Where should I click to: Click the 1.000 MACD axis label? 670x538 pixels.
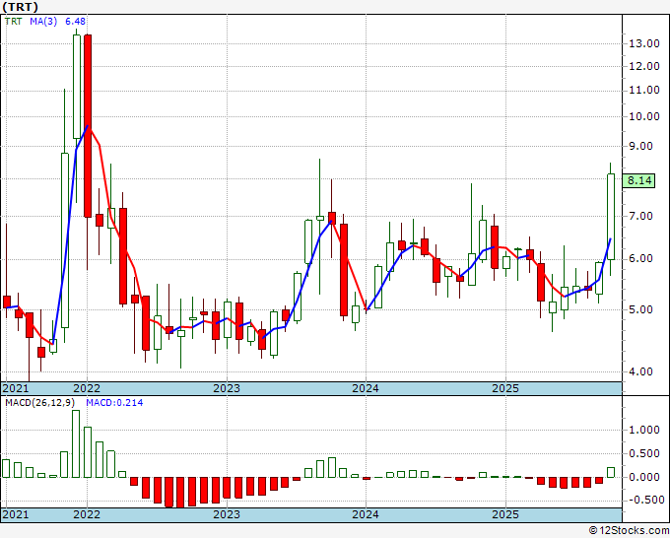coord(644,430)
